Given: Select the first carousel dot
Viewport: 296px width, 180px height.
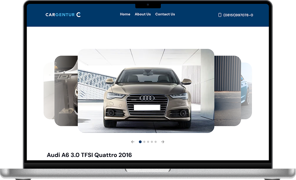Looking at the screenshot, I should [140, 142].
